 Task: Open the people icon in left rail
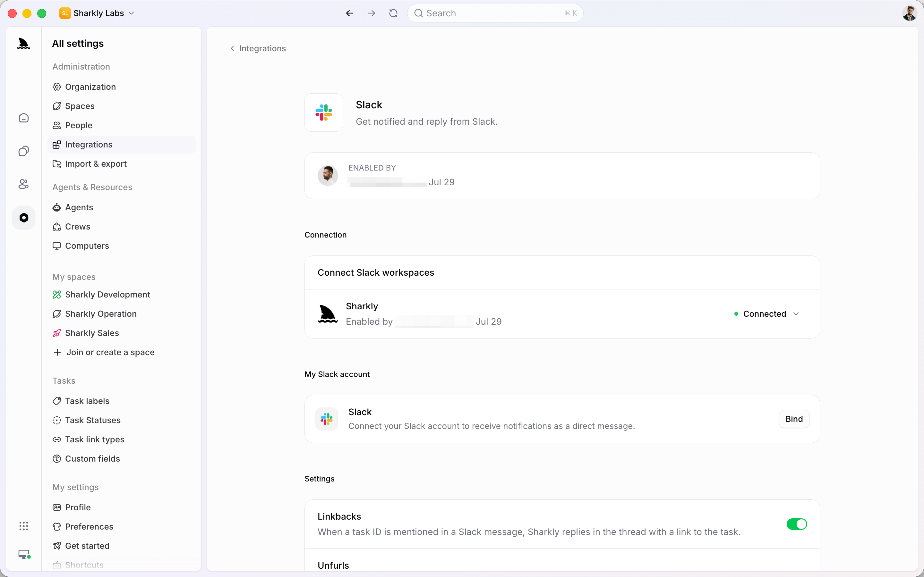coord(24,184)
